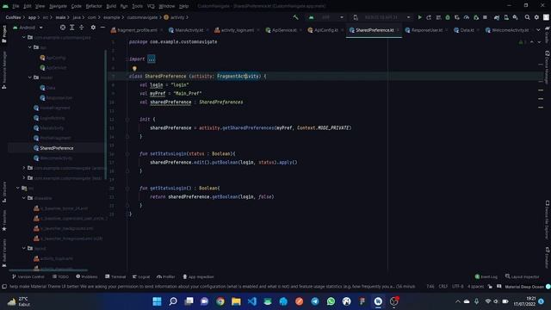Open Favorites side tool window
Image resolution: width=551 pixels, height=310 pixels.
[4, 220]
